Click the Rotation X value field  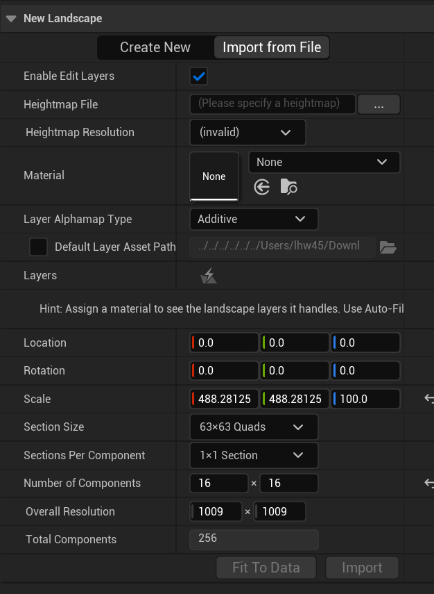[x=224, y=370]
